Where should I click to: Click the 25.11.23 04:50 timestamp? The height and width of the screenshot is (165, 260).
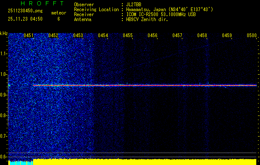[25, 19]
